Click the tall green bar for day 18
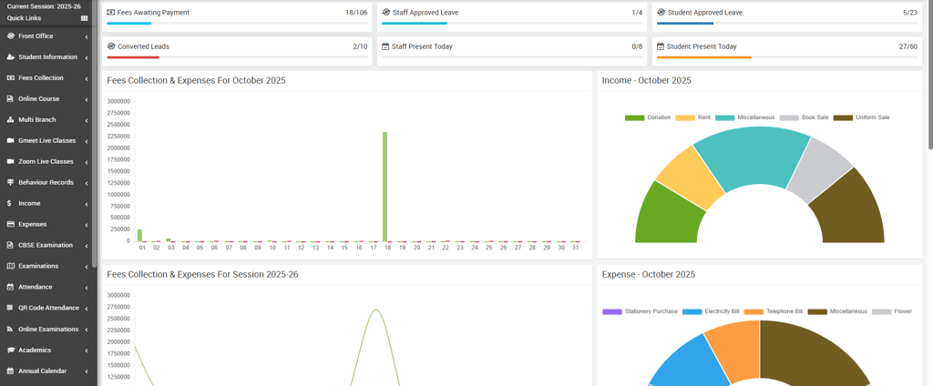This screenshot has width=933, height=386. pos(385,187)
